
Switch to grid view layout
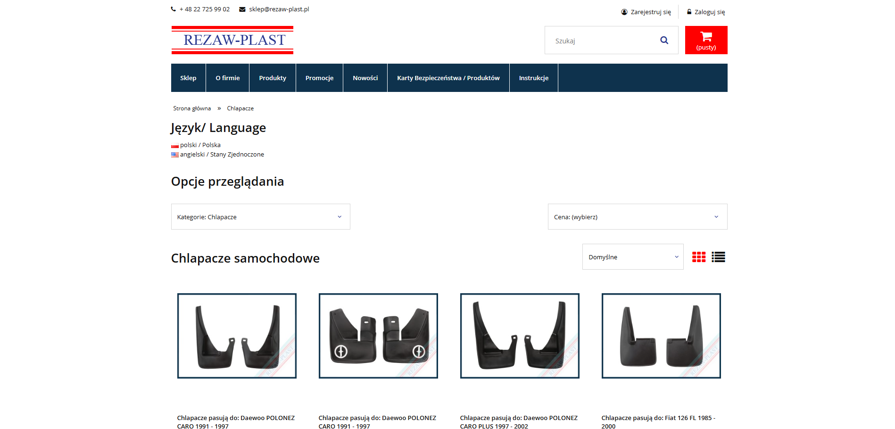pos(698,257)
